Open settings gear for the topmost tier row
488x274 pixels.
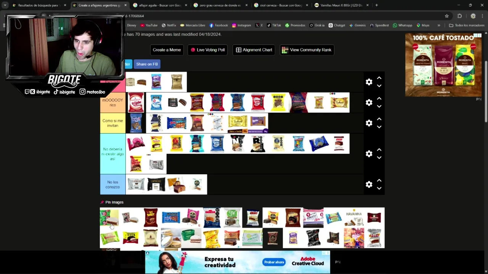coord(369,82)
